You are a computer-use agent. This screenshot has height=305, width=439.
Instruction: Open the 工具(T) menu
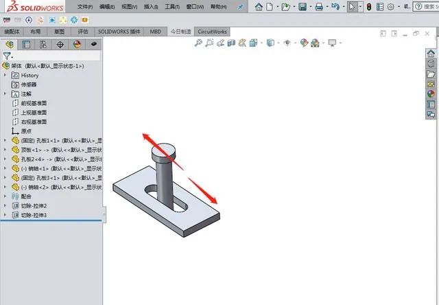click(172, 6)
